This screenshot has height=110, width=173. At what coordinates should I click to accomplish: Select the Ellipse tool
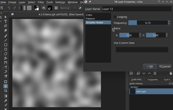point(6,49)
